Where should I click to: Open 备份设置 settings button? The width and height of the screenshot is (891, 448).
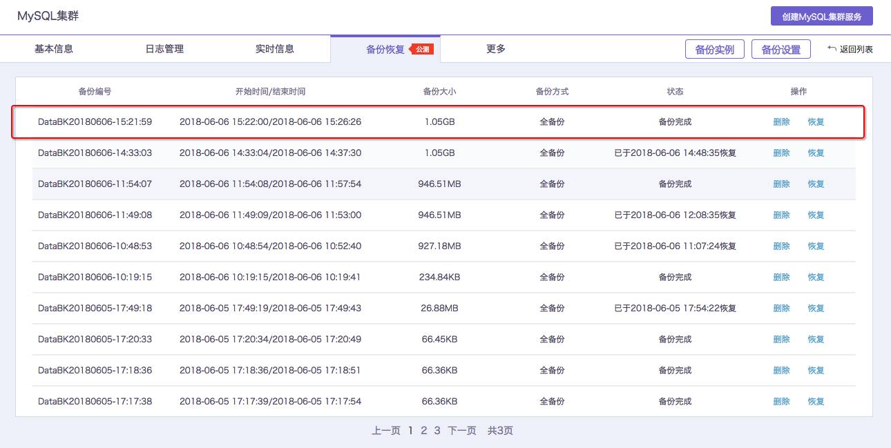(781, 50)
